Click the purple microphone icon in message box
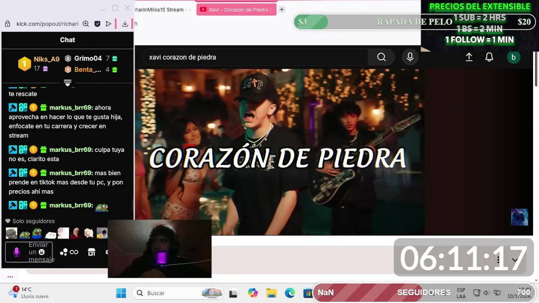 16,252
